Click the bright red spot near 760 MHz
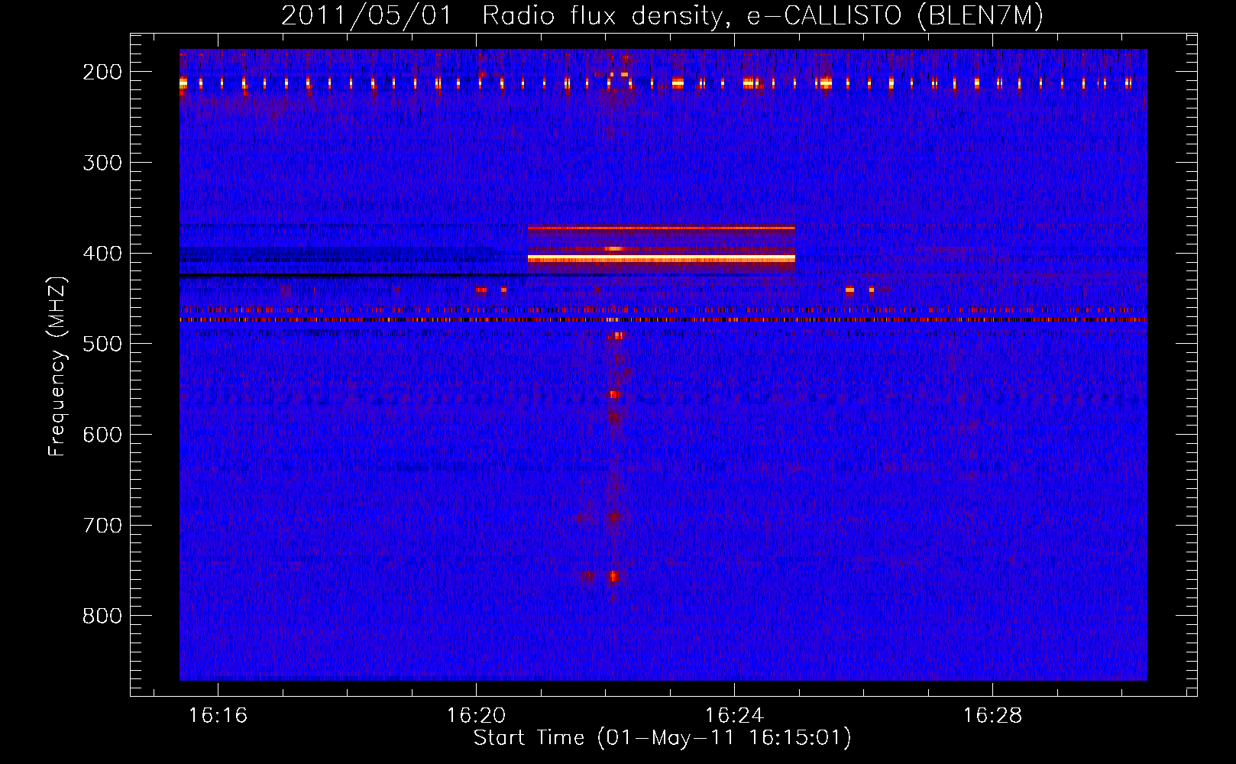The image size is (1236, 764). coord(613,576)
